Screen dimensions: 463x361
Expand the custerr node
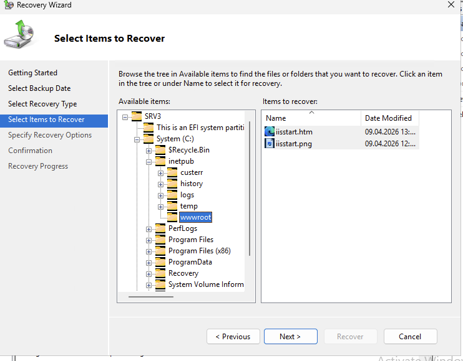tap(160, 173)
